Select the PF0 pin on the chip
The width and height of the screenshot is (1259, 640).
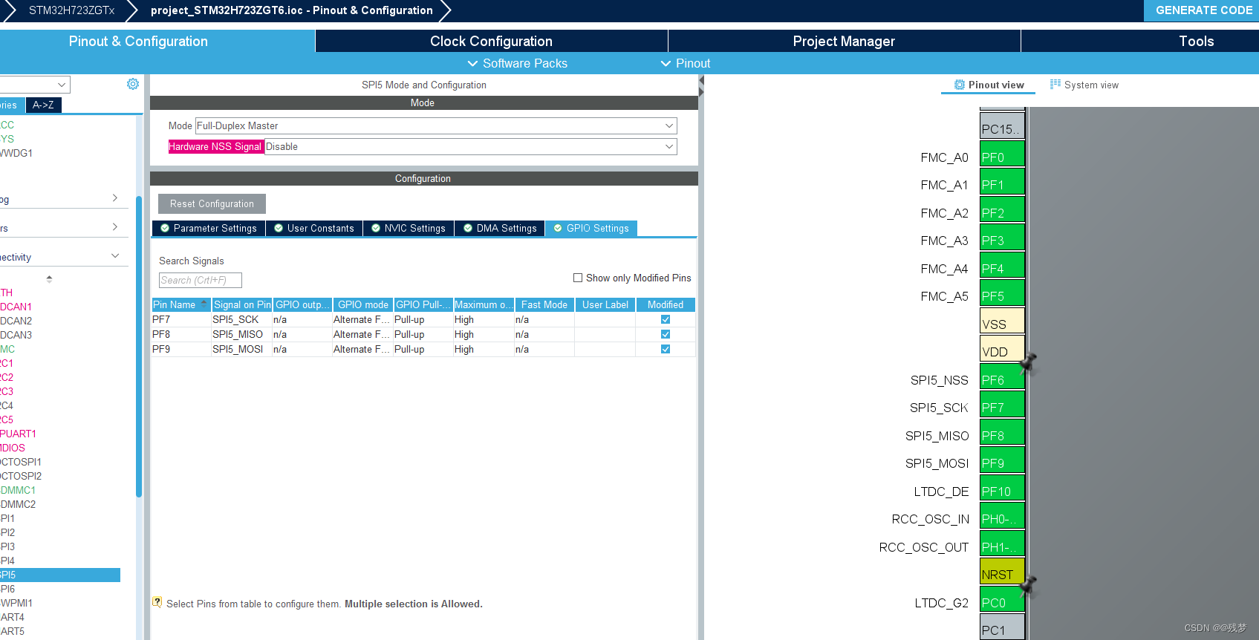click(x=1003, y=154)
